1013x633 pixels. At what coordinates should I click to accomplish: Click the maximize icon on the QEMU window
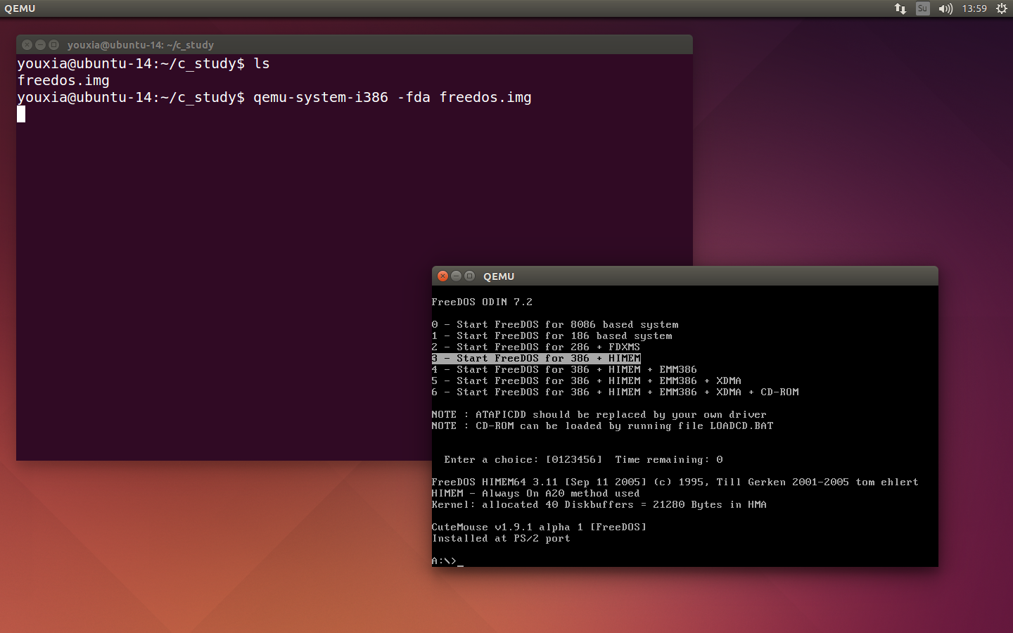469,276
